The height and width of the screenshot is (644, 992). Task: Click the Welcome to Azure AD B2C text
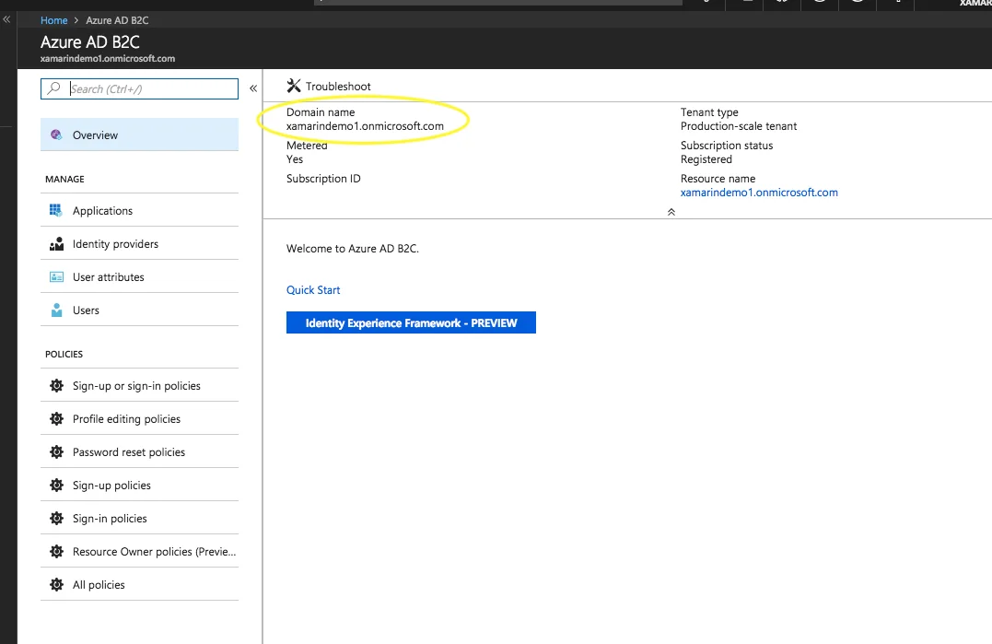(x=353, y=249)
